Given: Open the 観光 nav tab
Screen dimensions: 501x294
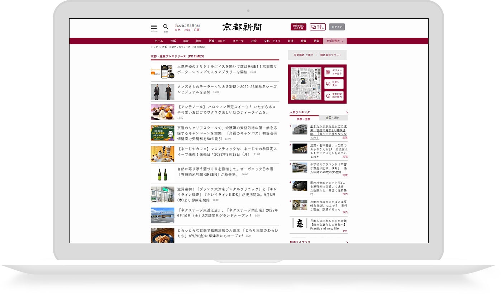Looking at the screenshot, I should click(199, 41).
